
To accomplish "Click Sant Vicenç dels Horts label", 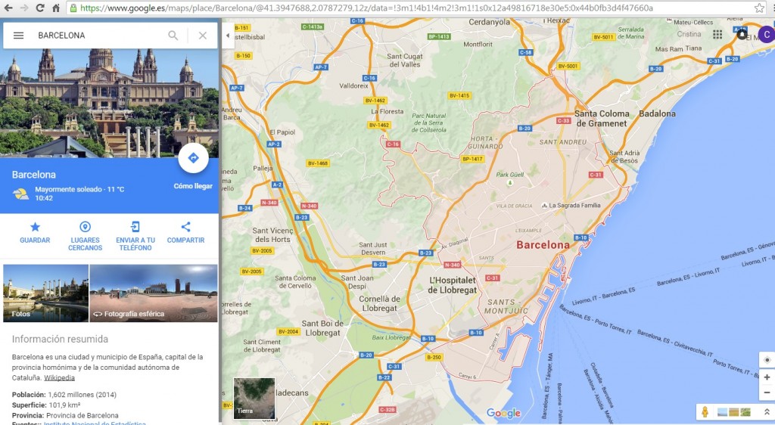I will click(x=272, y=235).
